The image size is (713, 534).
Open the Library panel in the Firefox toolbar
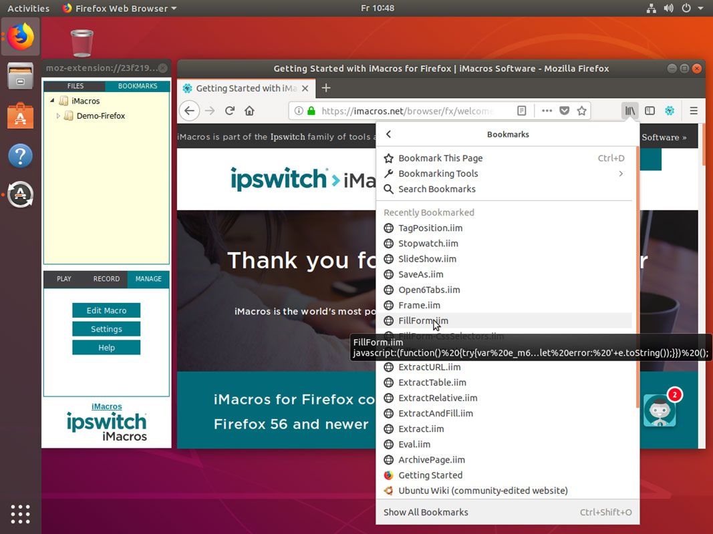(629, 111)
